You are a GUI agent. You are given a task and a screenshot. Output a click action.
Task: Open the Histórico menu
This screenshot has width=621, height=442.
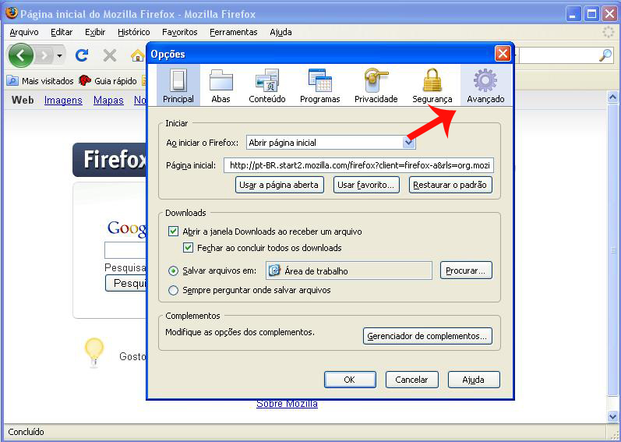point(134,32)
